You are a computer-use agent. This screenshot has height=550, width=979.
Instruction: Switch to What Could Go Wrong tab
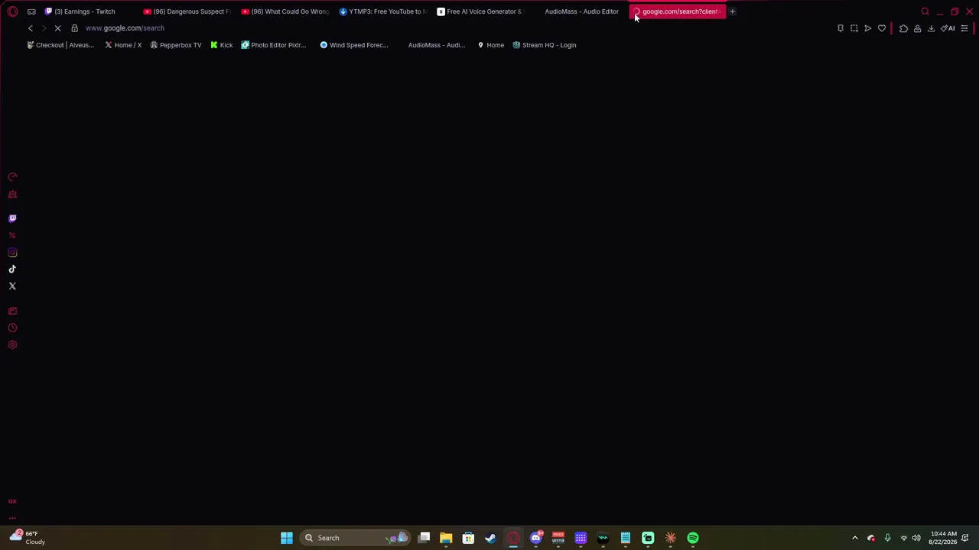click(285, 11)
